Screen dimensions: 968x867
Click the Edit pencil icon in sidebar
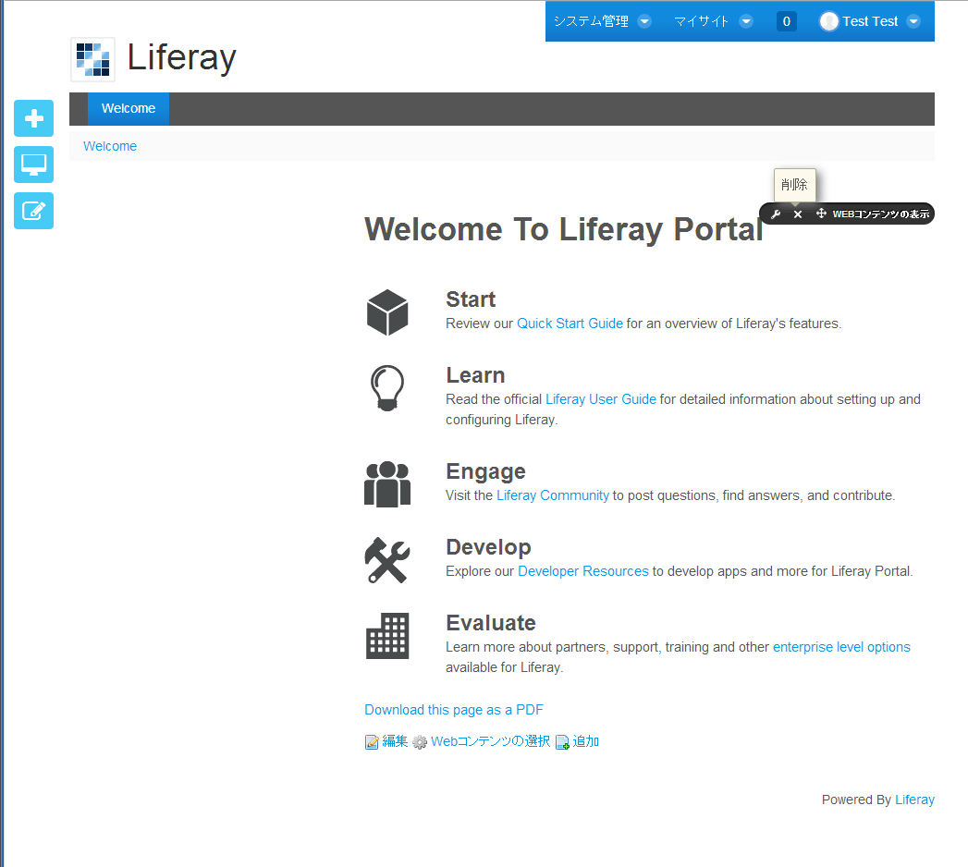[x=33, y=211]
